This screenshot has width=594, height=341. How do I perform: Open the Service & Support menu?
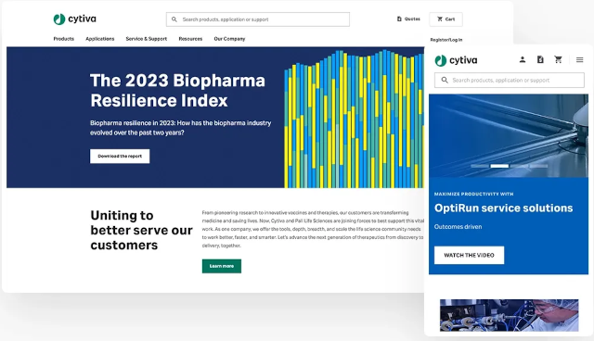[x=147, y=39]
